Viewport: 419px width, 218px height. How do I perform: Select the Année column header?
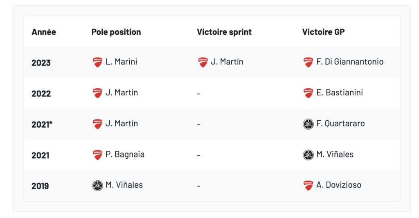[x=44, y=32]
